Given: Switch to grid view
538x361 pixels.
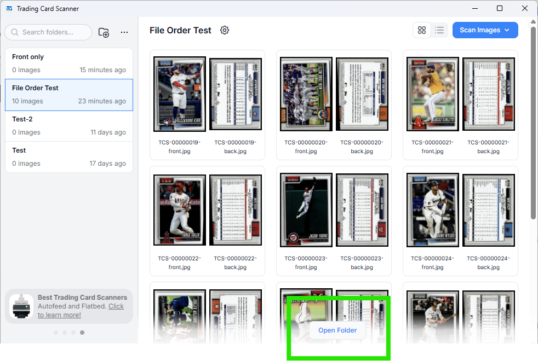Looking at the screenshot, I should point(422,30).
